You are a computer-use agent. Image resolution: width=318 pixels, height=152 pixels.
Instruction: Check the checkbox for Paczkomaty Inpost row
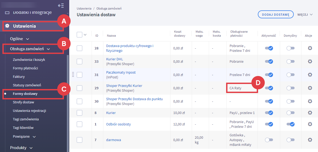(x=79, y=75)
